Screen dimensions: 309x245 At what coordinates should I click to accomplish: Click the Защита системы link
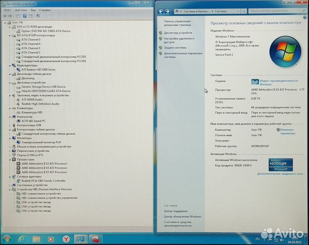pos(175,47)
